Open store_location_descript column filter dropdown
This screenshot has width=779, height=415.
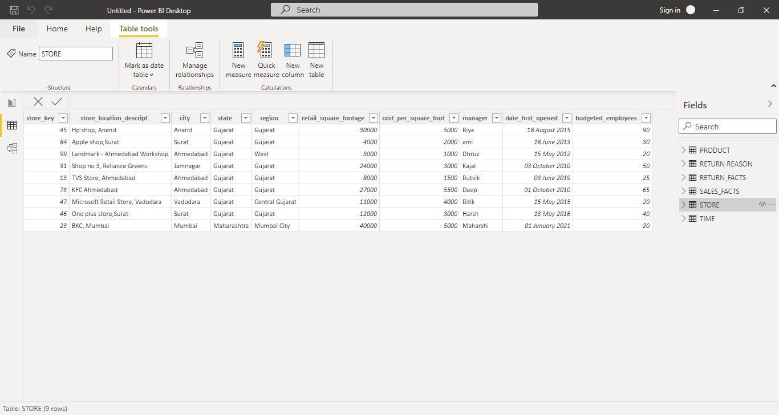(165, 118)
